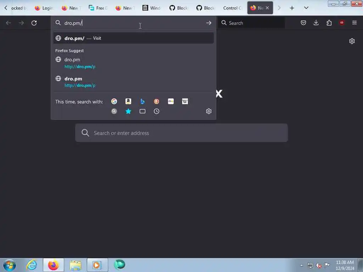Click the Go arrow in address bar
Image resolution: width=363 pixels, height=272 pixels.
coord(208,23)
